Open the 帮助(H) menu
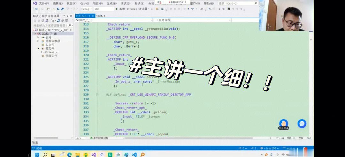Screen dimensions: 345x157 coord(209,3)
